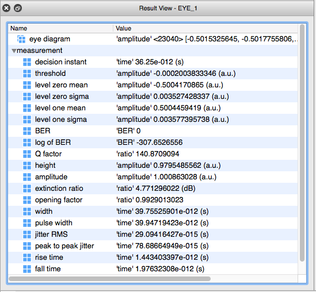Click the Q factor grid icon
316x292 pixels.
(27, 154)
